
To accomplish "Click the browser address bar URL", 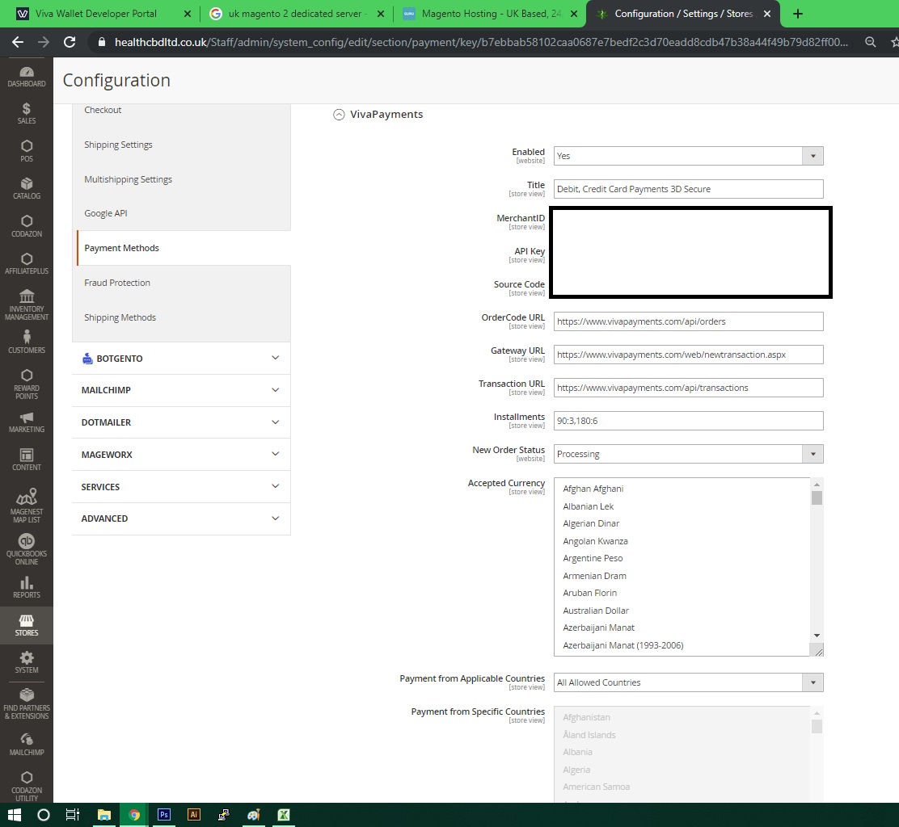I will tap(481, 42).
